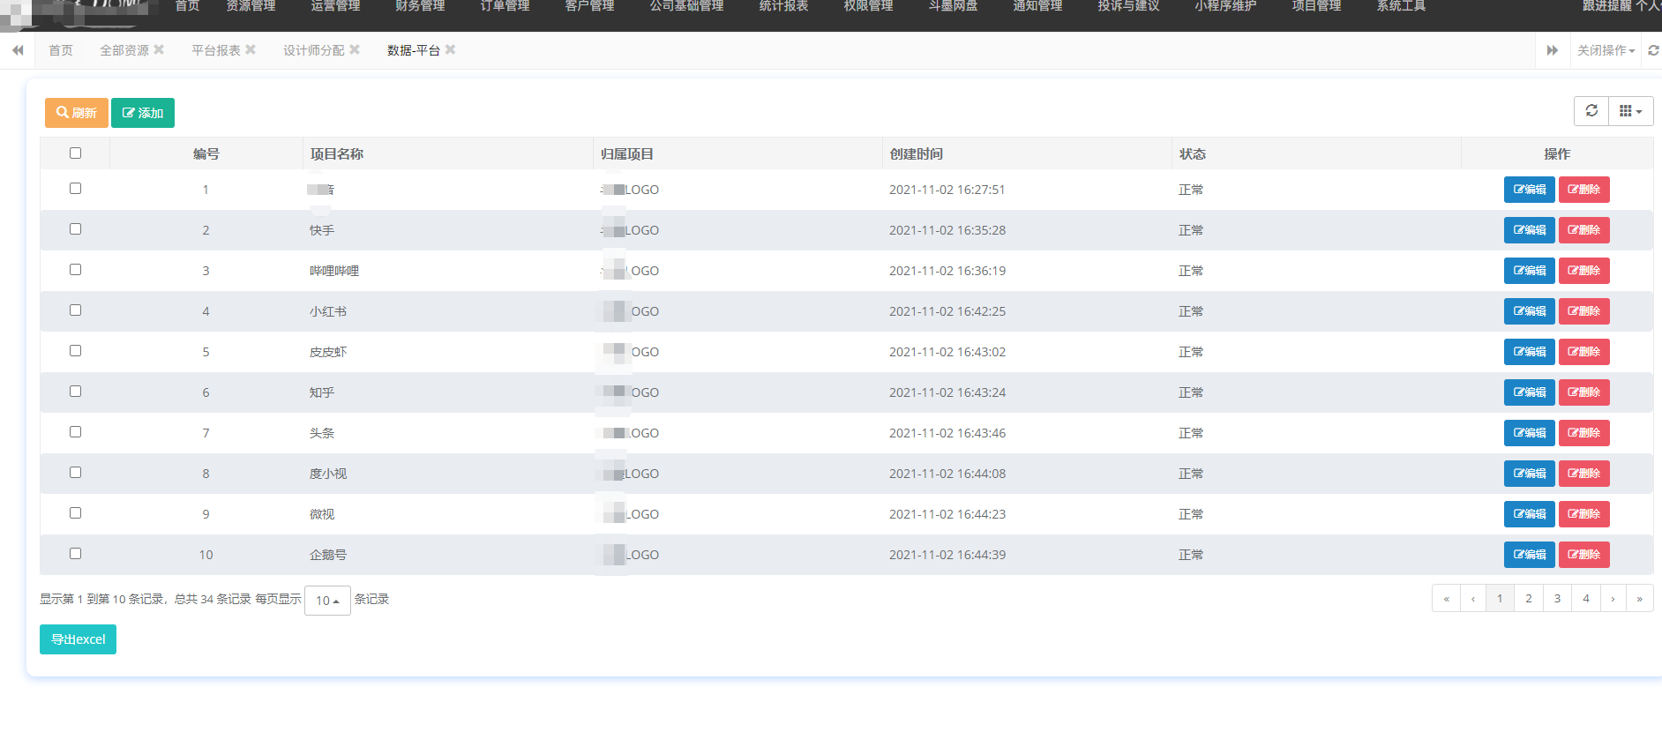The image size is (1662, 747).
Task: Open the column visibility grid dropdown
Action: tap(1630, 111)
